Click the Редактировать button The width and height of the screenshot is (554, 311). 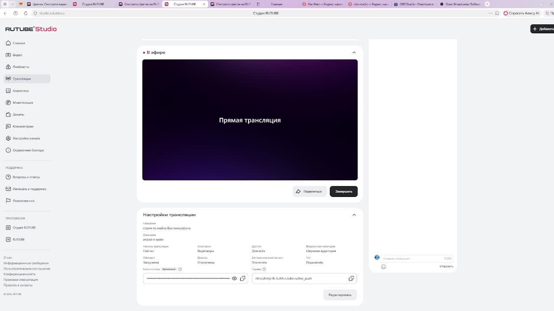pyautogui.click(x=340, y=295)
